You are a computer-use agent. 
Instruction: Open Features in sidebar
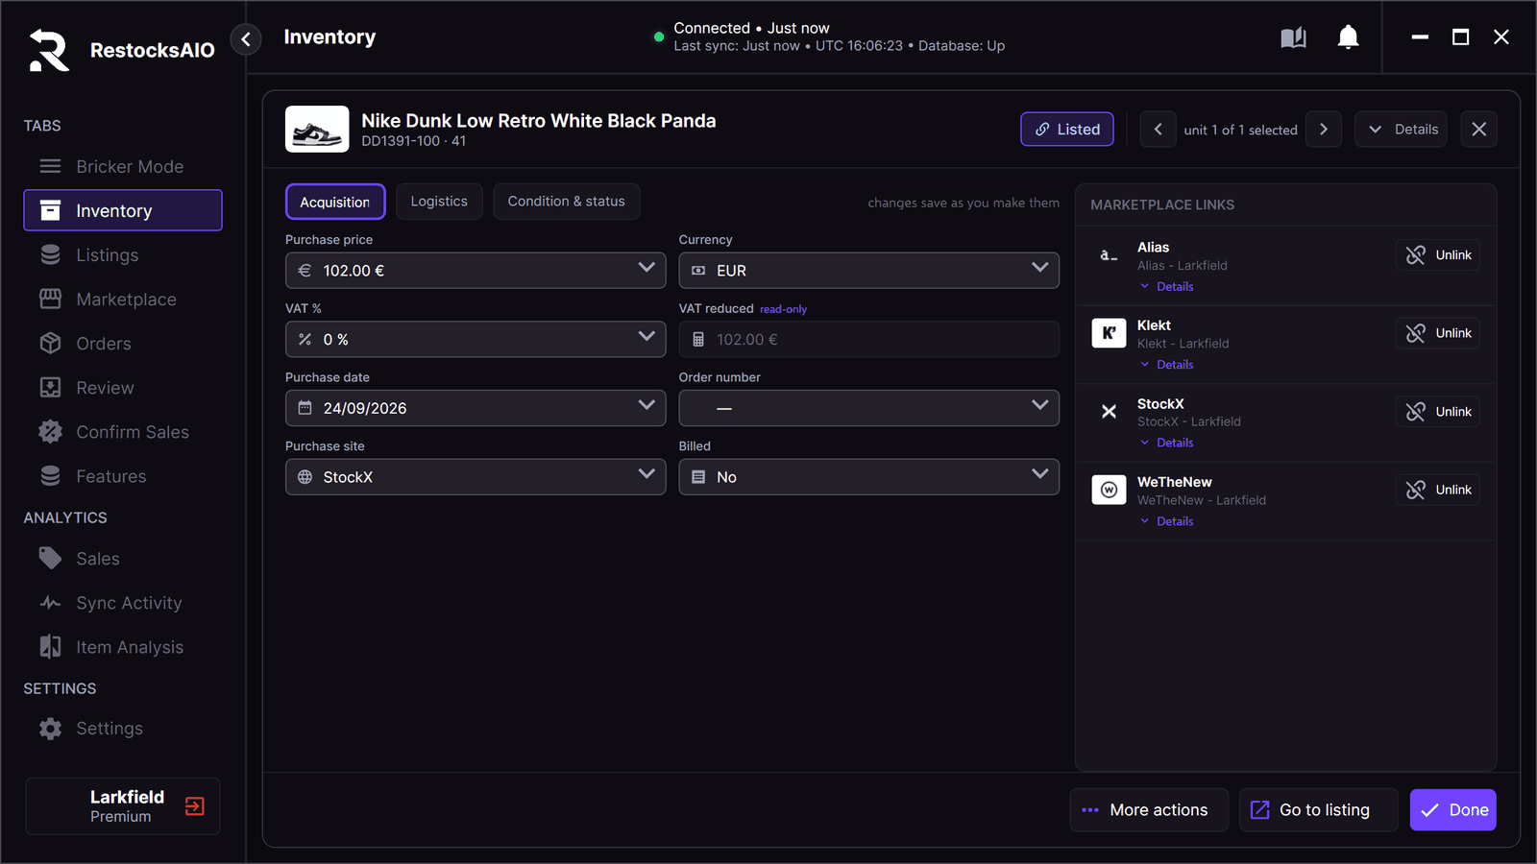coord(123,476)
